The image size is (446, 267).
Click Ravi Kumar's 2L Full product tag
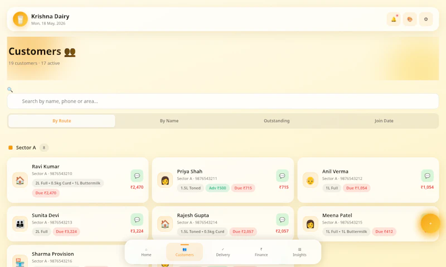tap(68, 183)
